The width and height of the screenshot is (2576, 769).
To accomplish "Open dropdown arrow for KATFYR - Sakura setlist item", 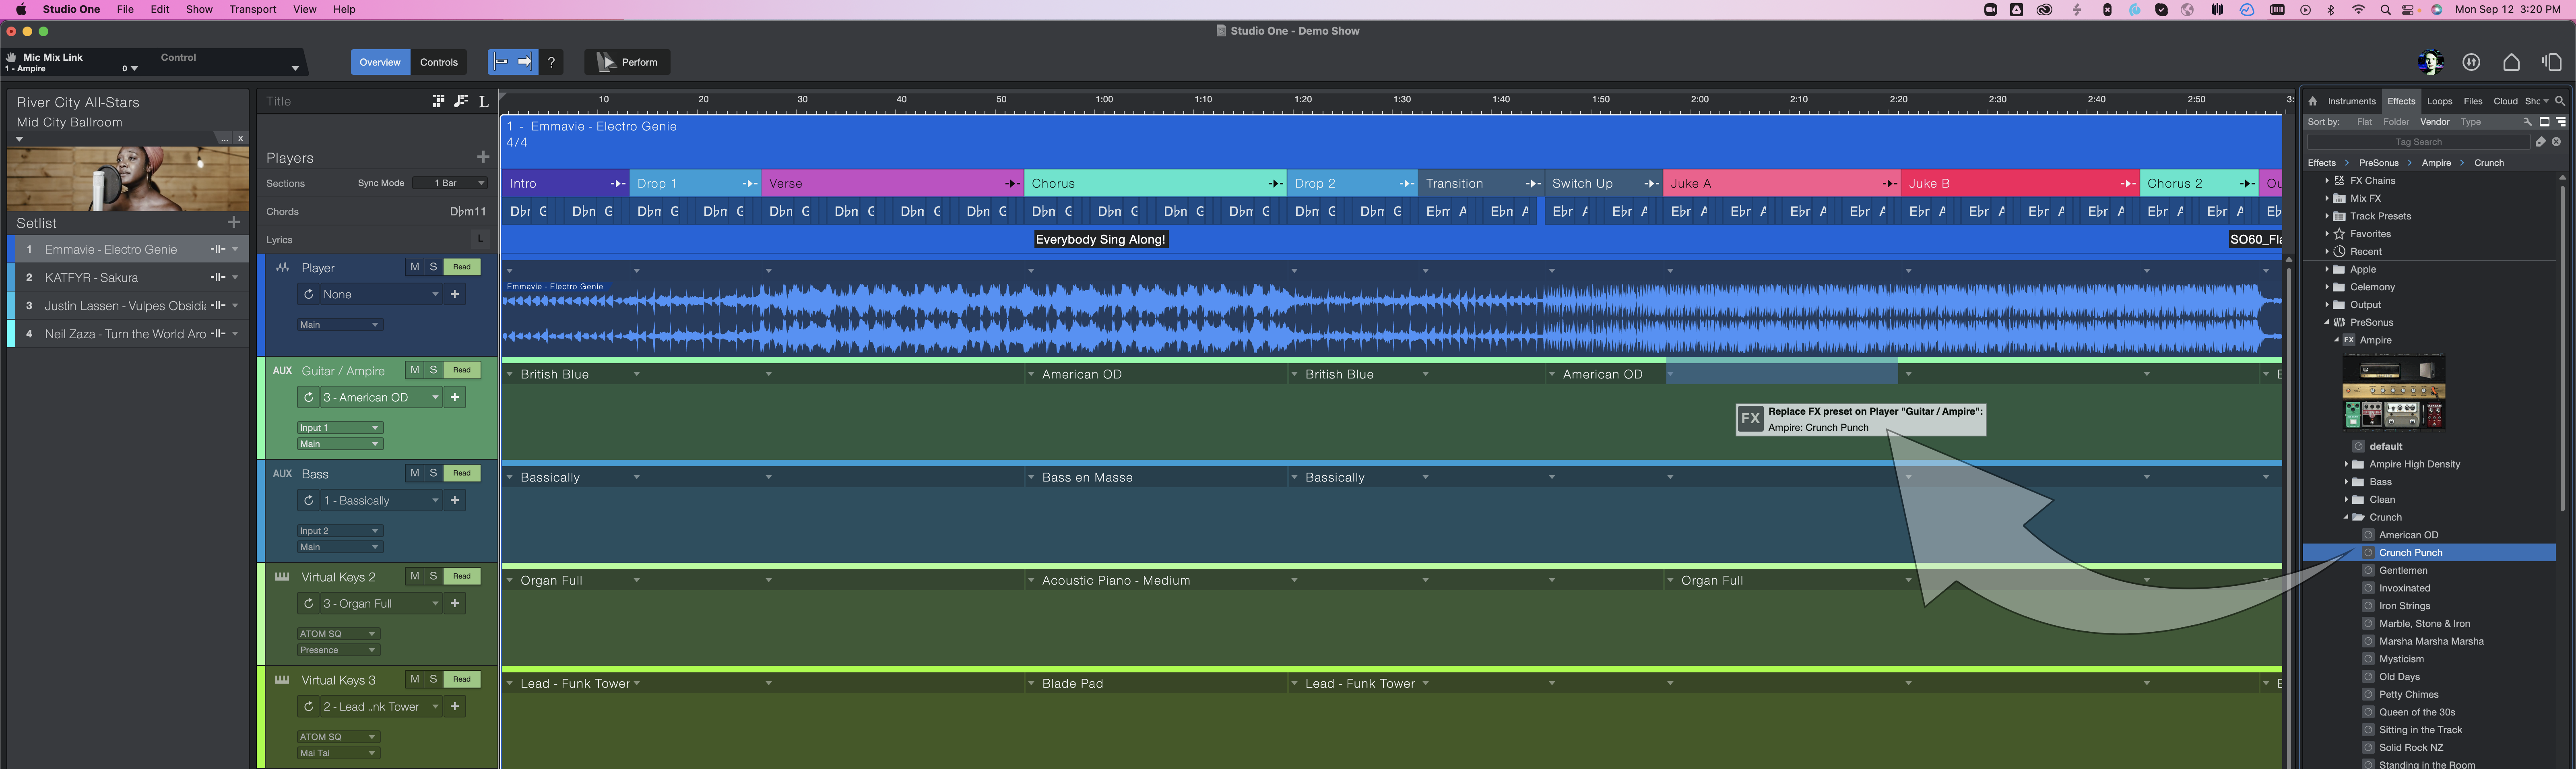I will [x=235, y=277].
